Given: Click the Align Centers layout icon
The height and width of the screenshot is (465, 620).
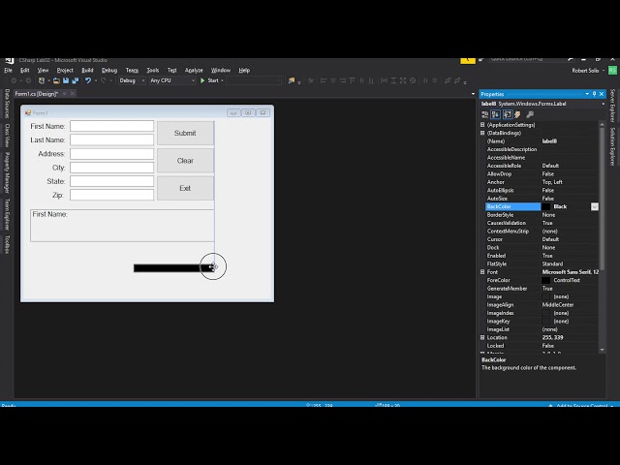Looking at the screenshot, I should (x=333, y=80).
